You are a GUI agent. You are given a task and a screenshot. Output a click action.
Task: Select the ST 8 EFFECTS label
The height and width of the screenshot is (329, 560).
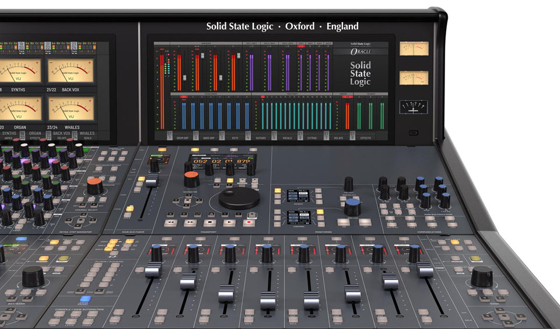coord(361,136)
